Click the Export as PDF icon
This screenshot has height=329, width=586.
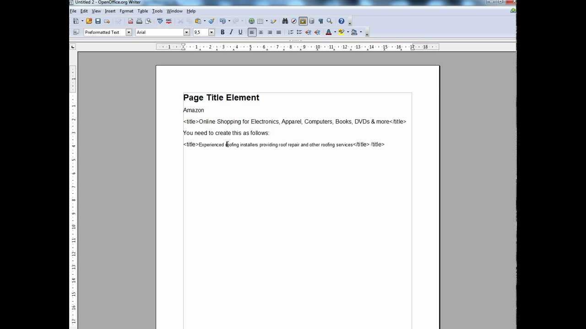tap(130, 21)
